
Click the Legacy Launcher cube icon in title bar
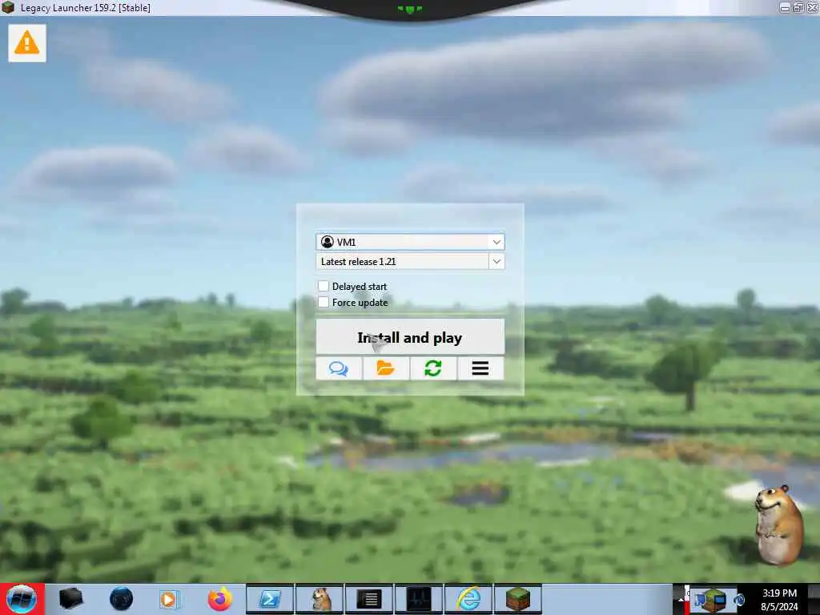point(8,7)
